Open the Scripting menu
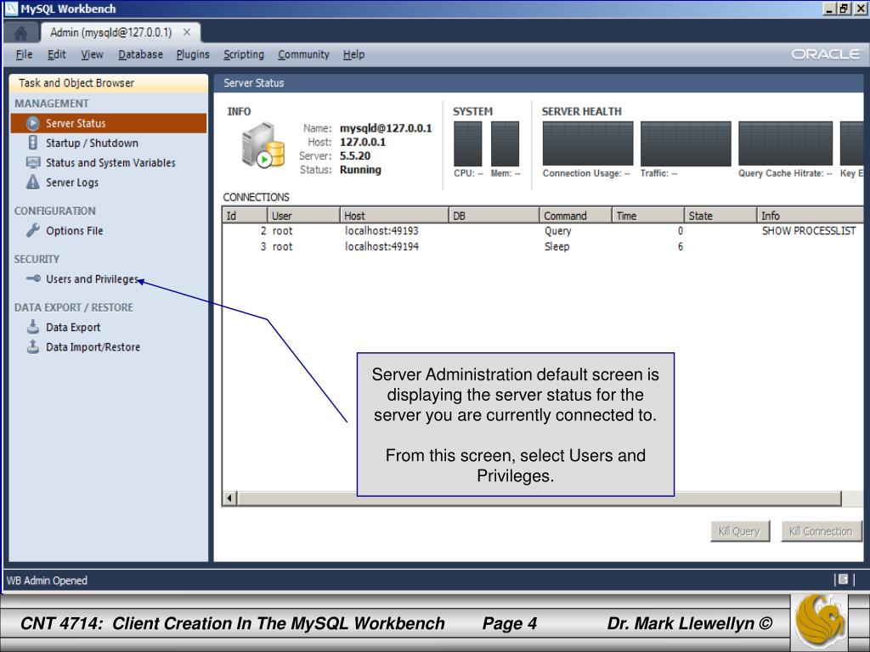Image resolution: width=870 pixels, height=652 pixels. pos(244,54)
